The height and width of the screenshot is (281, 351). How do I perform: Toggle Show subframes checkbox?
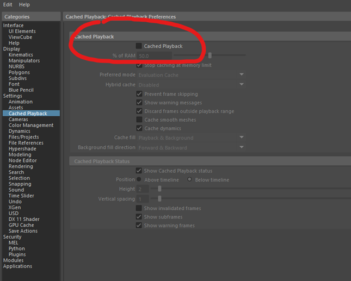139,217
